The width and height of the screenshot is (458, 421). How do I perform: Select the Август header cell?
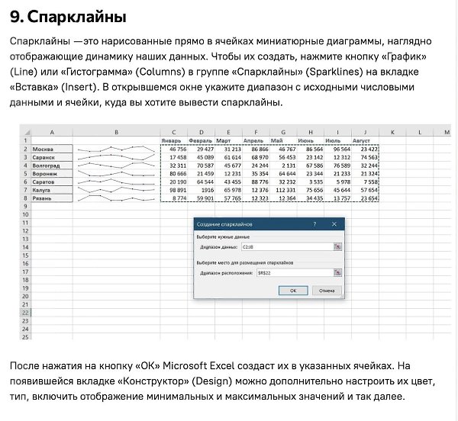[x=364, y=141]
